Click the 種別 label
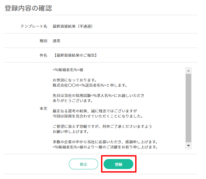This screenshot has width=206, height=179. [43, 41]
